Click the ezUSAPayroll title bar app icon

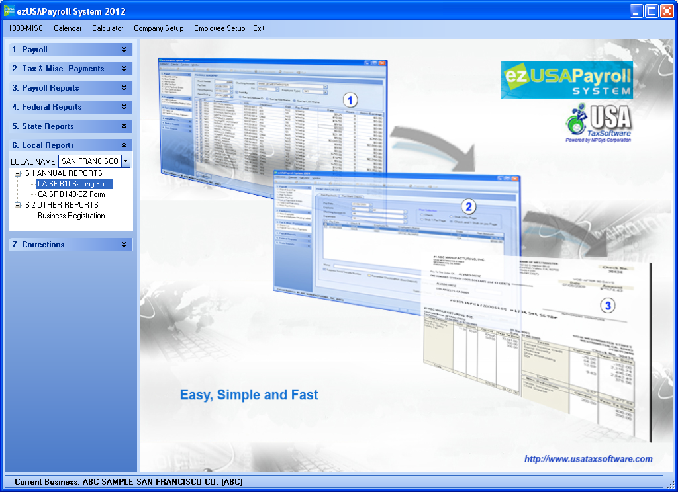pyautogui.click(x=9, y=11)
